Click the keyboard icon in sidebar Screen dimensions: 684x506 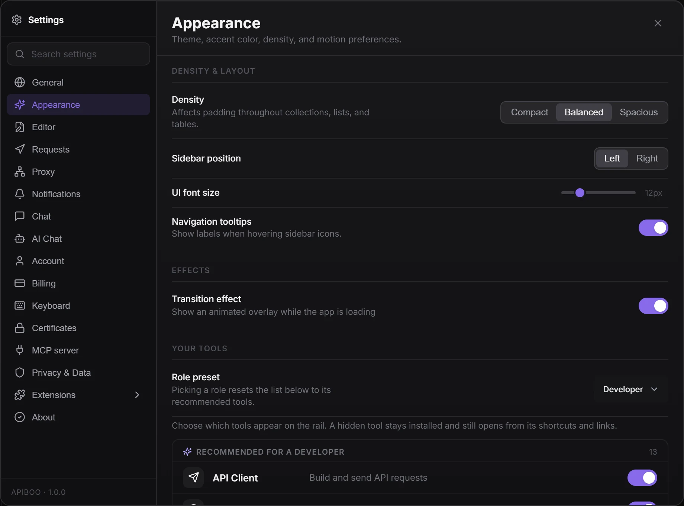tap(20, 305)
